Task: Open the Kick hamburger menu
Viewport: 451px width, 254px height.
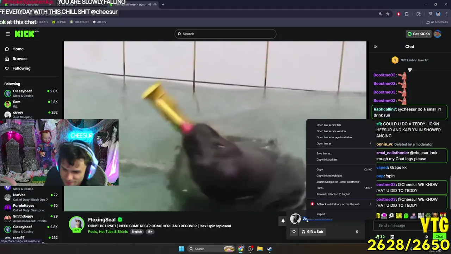Action: (8, 34)
